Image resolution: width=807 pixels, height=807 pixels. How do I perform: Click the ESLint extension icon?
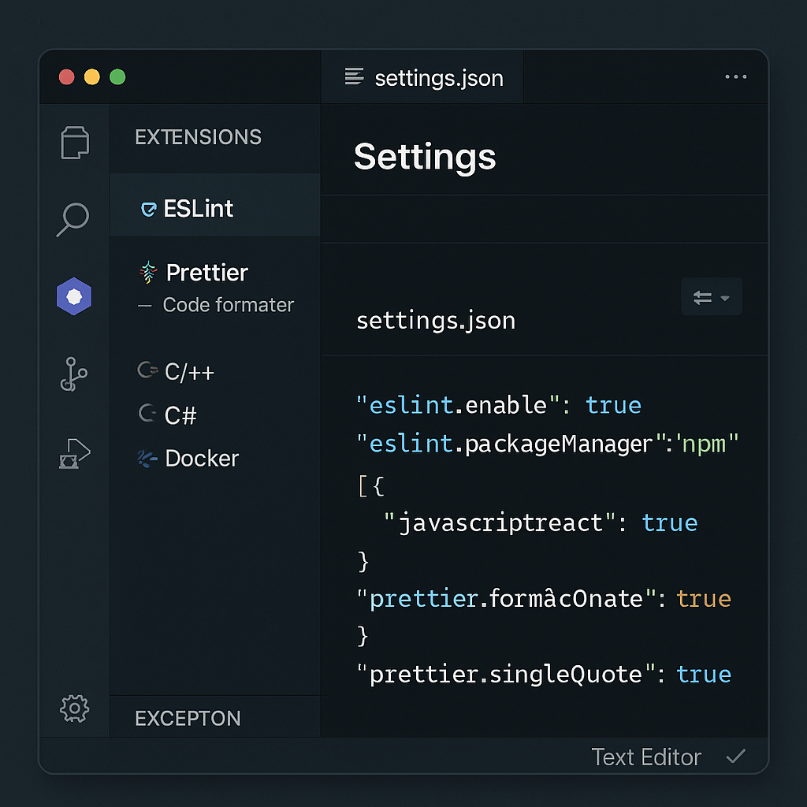click(149, 208)
